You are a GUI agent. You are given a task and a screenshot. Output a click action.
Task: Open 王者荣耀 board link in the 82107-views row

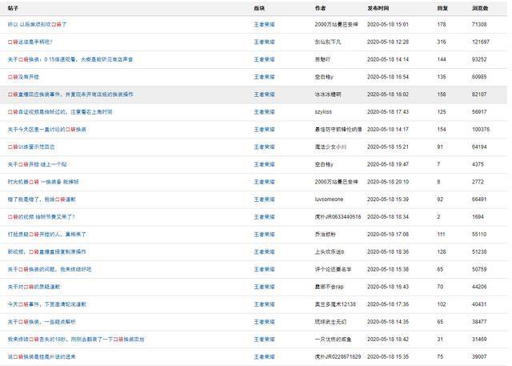click(x=265, y=95)
